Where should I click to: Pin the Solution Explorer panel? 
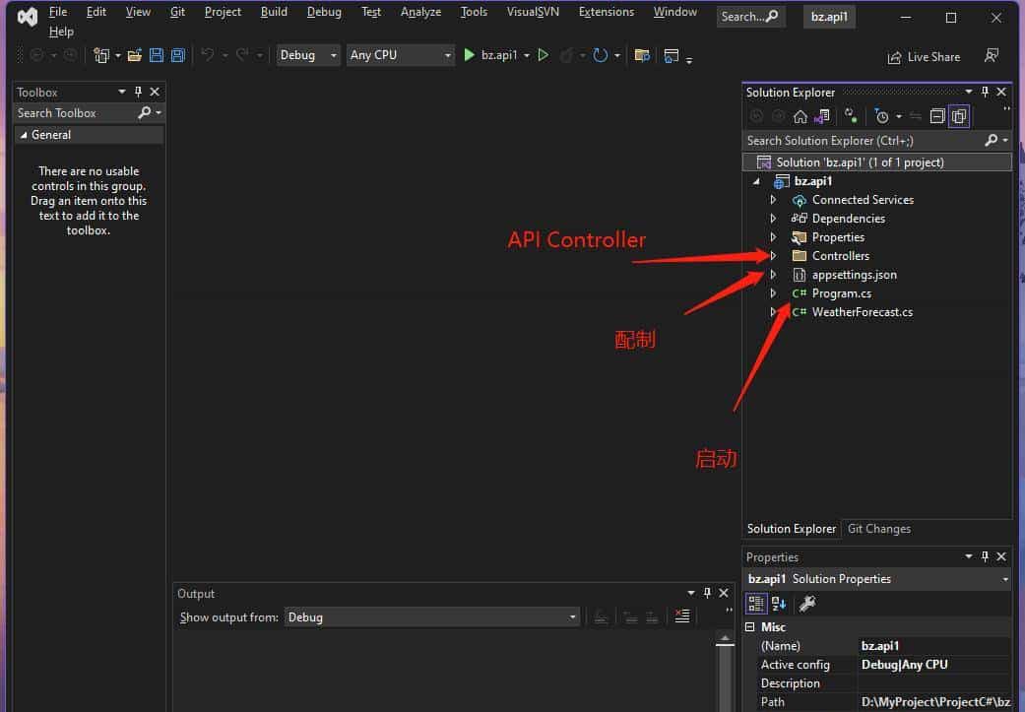pyautogui.click(x=986, y=92)
